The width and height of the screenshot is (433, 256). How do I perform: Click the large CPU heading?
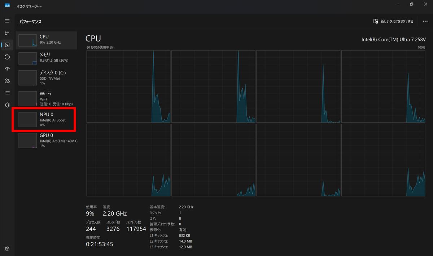pos(93,39)
